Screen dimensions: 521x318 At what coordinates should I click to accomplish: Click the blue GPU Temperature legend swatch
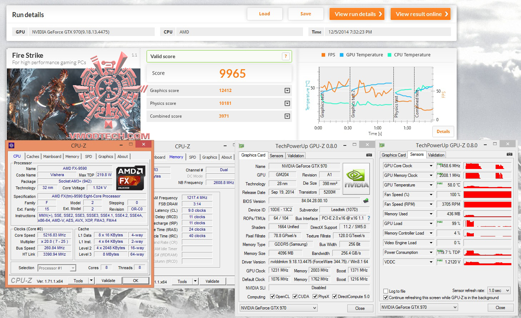coord(342,55)
